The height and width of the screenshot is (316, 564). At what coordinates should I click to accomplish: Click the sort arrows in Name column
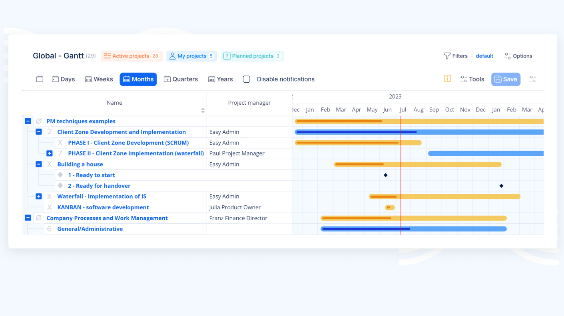pos(203,111)
